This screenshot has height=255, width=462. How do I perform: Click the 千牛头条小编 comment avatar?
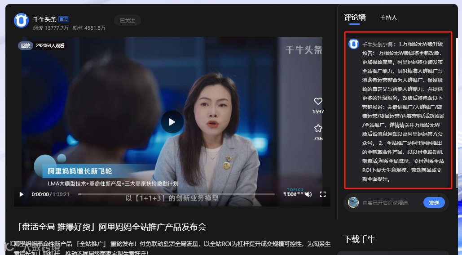click(x=354, y=44)
